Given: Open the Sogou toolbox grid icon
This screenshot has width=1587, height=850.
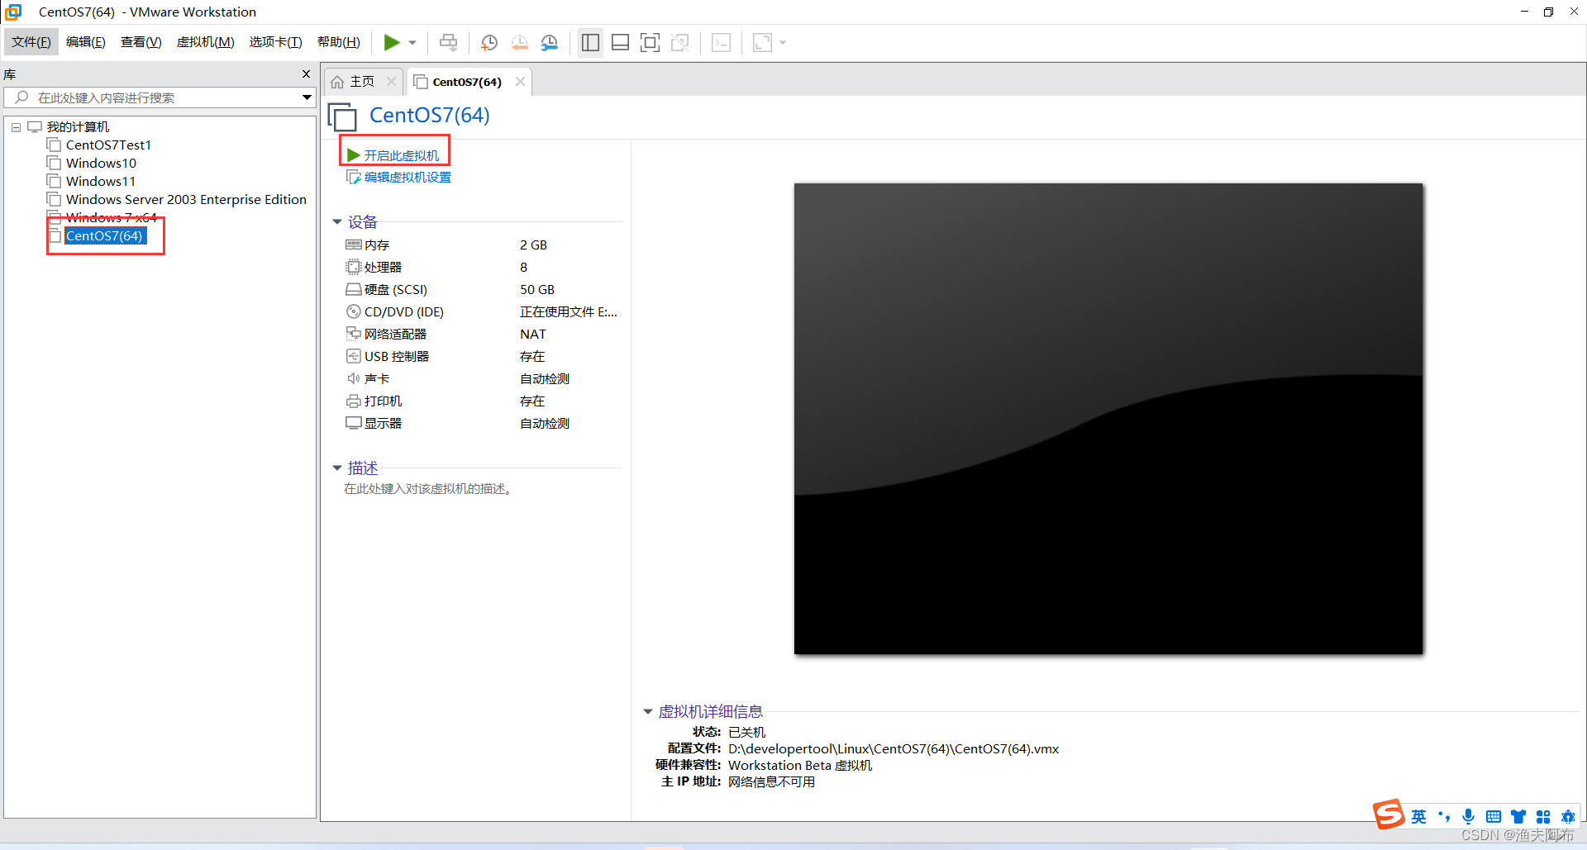Looking at the screenshot, I should pyautogui.click(x=1542, y=817).
